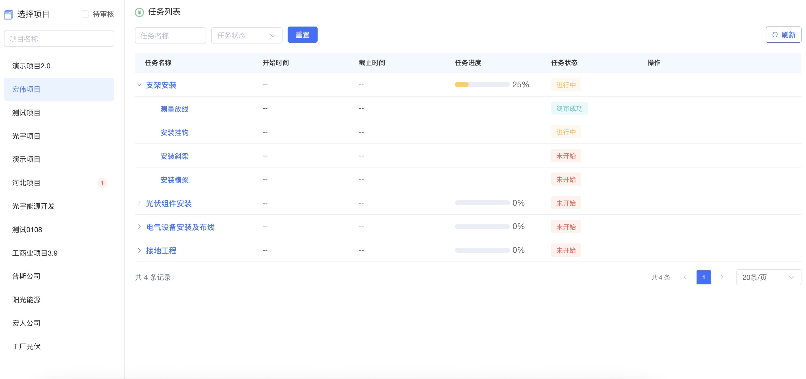Click the 项目名称 search field
The image size is (806, 379).
coord(59,39)
